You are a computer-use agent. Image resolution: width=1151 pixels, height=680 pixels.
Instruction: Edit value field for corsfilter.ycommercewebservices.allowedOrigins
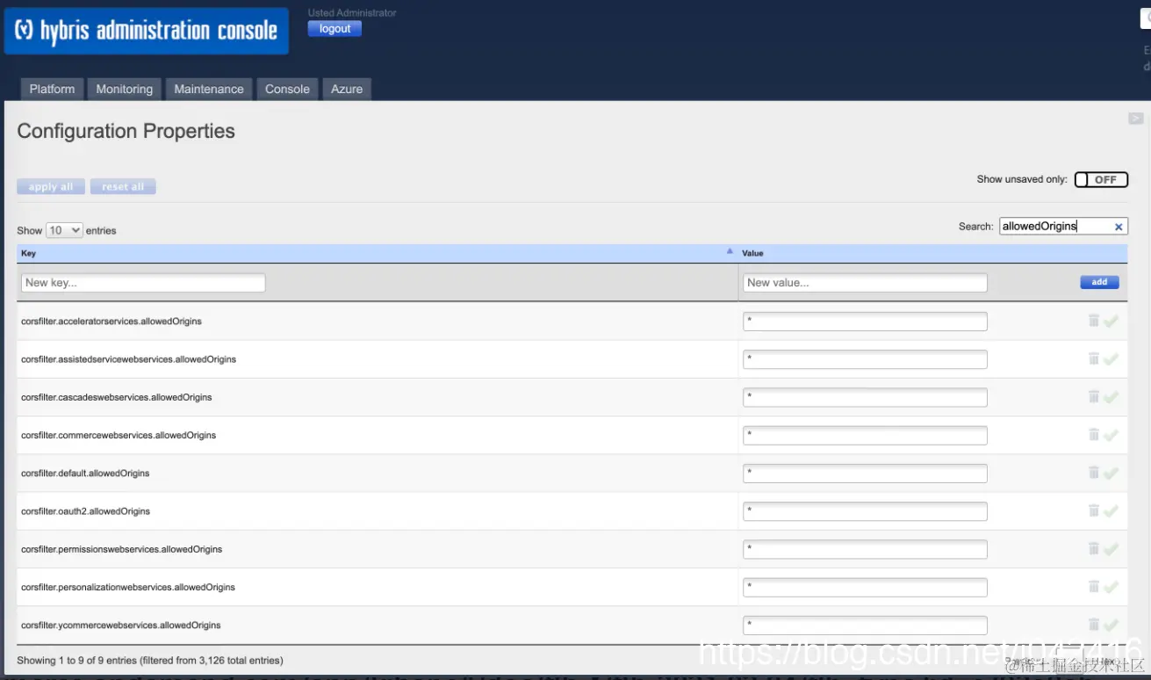click(865, 626)
